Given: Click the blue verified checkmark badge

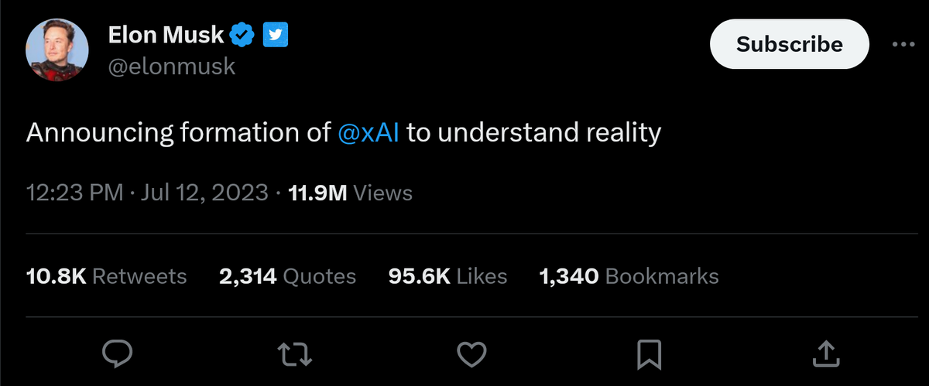Looking at the screenshot, I should coord(242,35).
